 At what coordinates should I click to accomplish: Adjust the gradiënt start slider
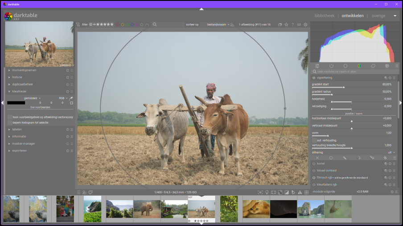pyautogui.click(x=343, y=87)
